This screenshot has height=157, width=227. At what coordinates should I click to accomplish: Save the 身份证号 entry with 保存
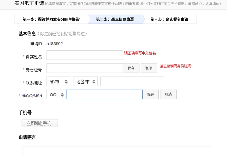(131, 68)
